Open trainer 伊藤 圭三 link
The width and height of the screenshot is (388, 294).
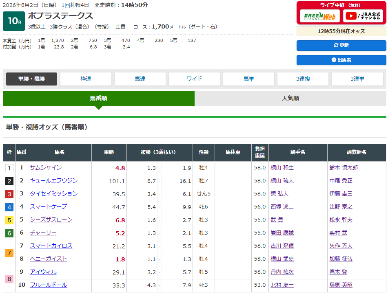click(341, 194)
